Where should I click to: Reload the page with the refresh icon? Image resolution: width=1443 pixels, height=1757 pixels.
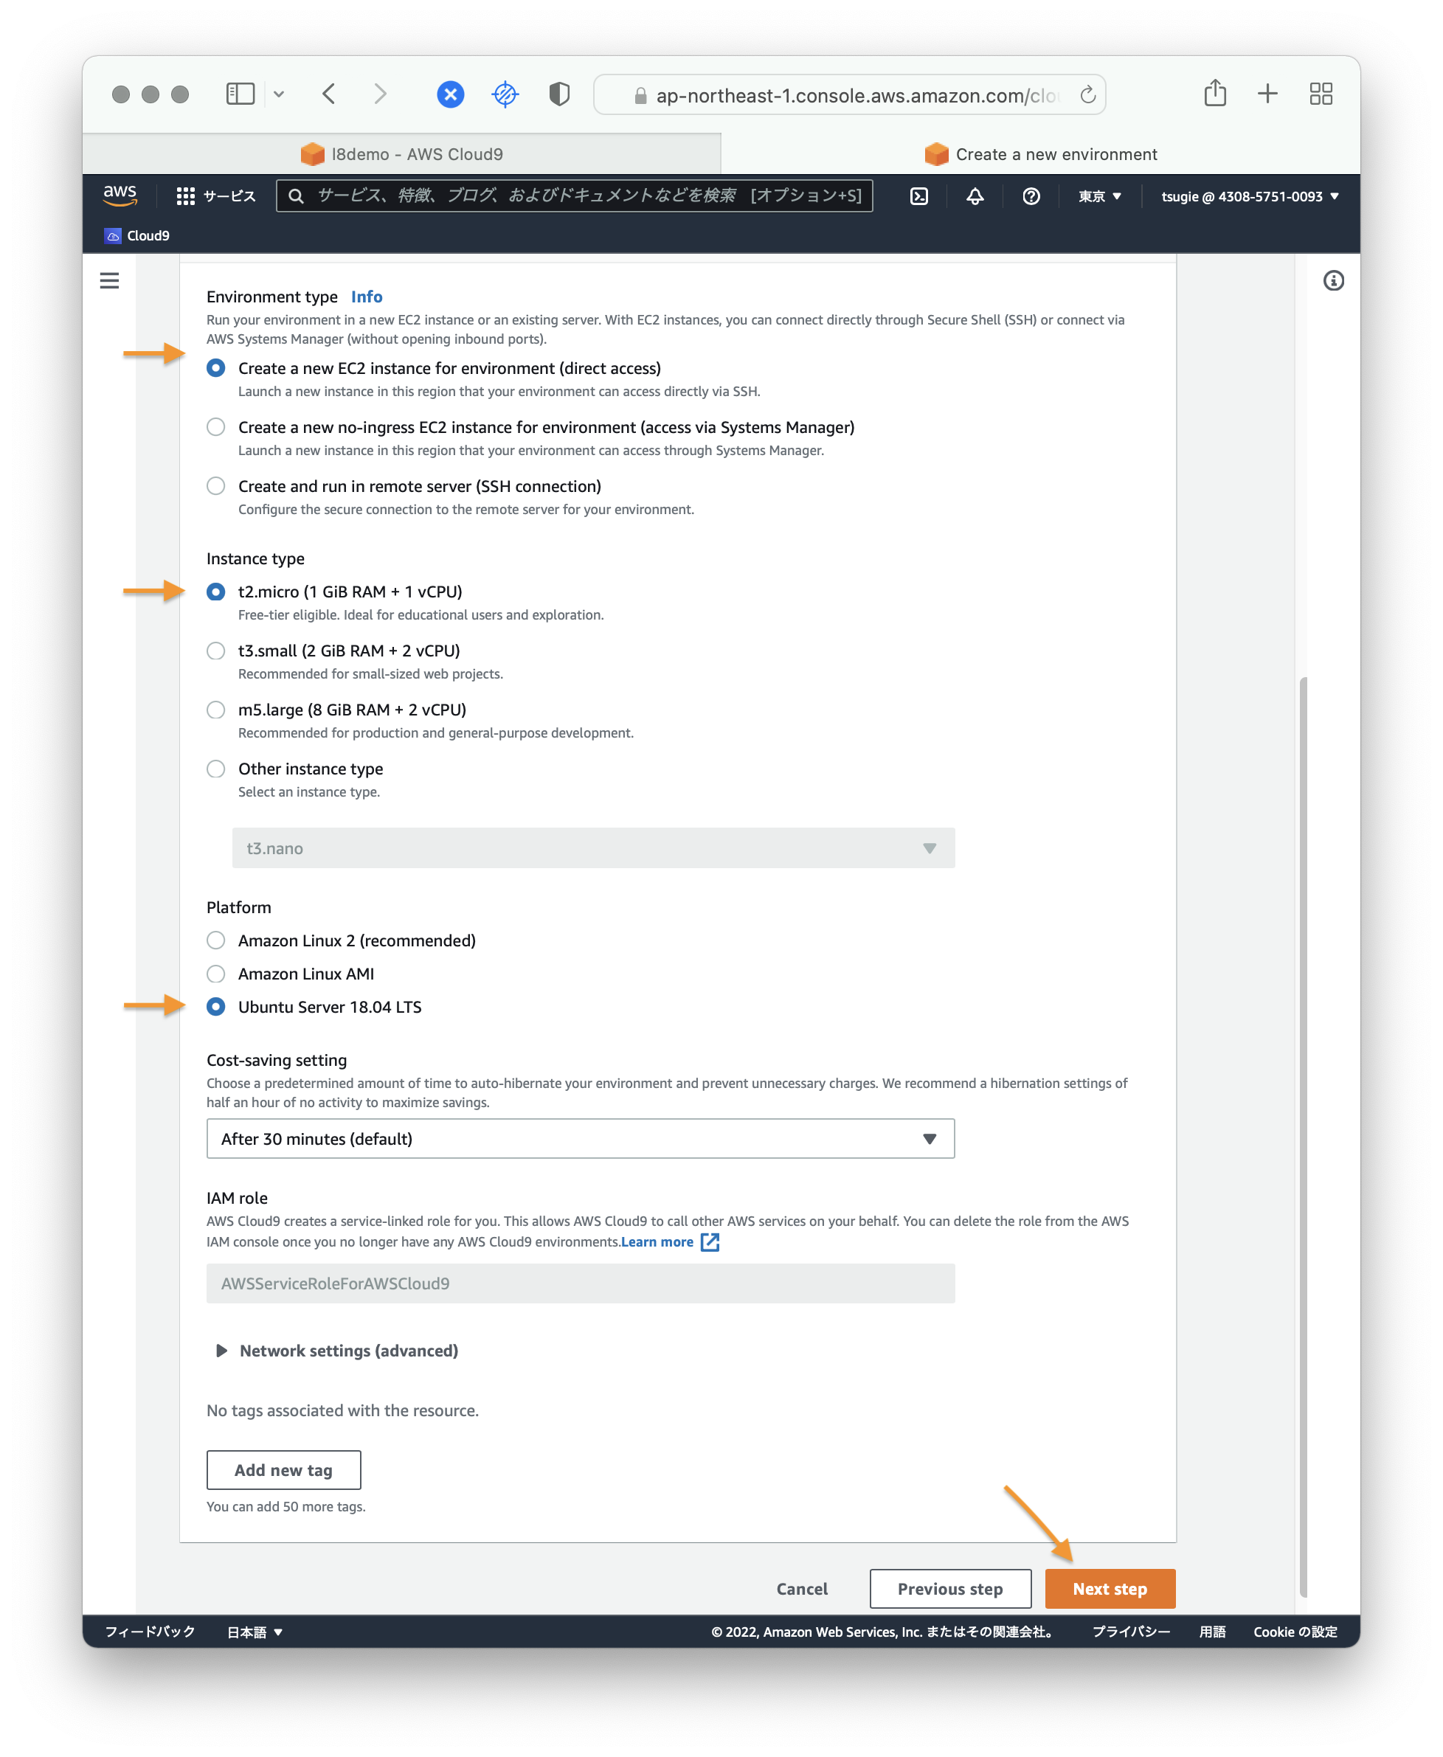[x=1087, y=94]
